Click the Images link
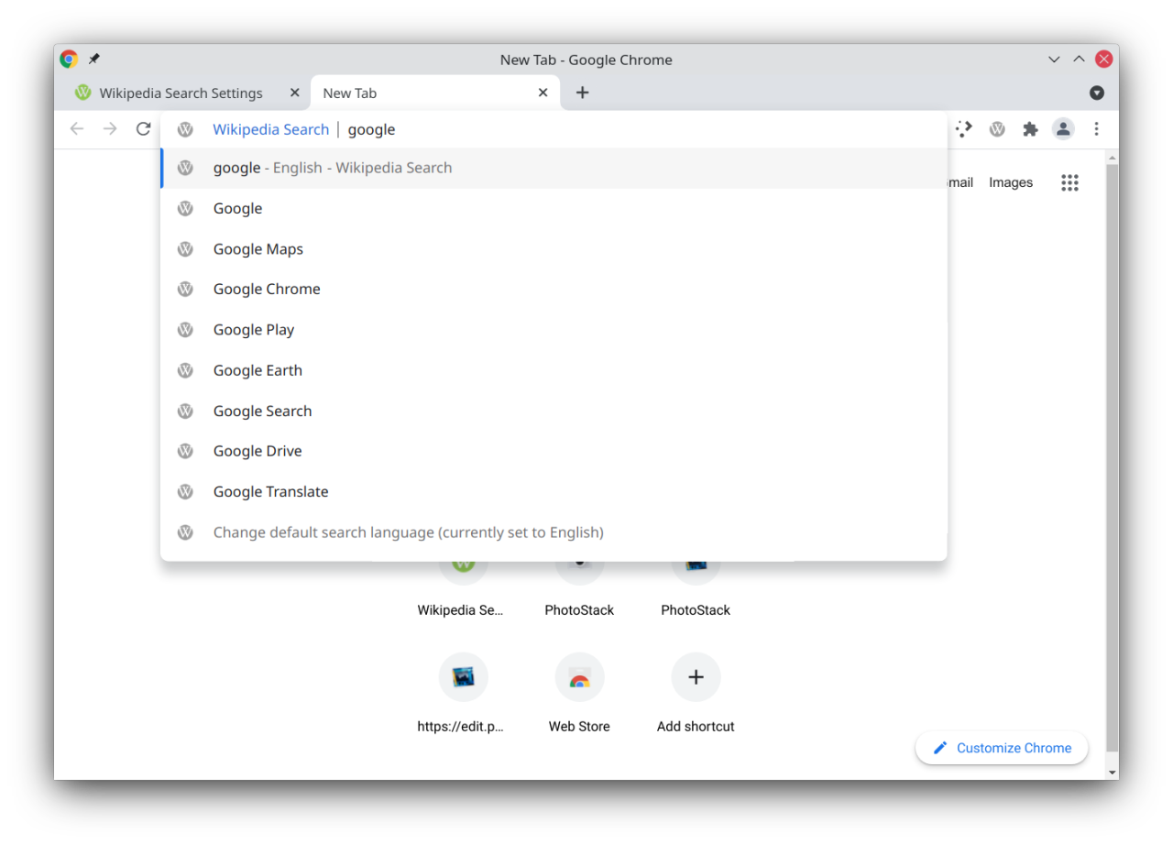Screen dimensions: 1173x844 pyautogui.click(x=1011, y=182)
